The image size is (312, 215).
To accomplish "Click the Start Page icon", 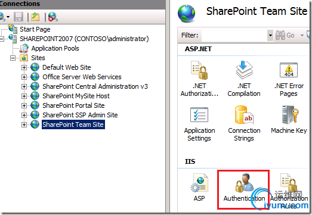I will click(13, 29).
